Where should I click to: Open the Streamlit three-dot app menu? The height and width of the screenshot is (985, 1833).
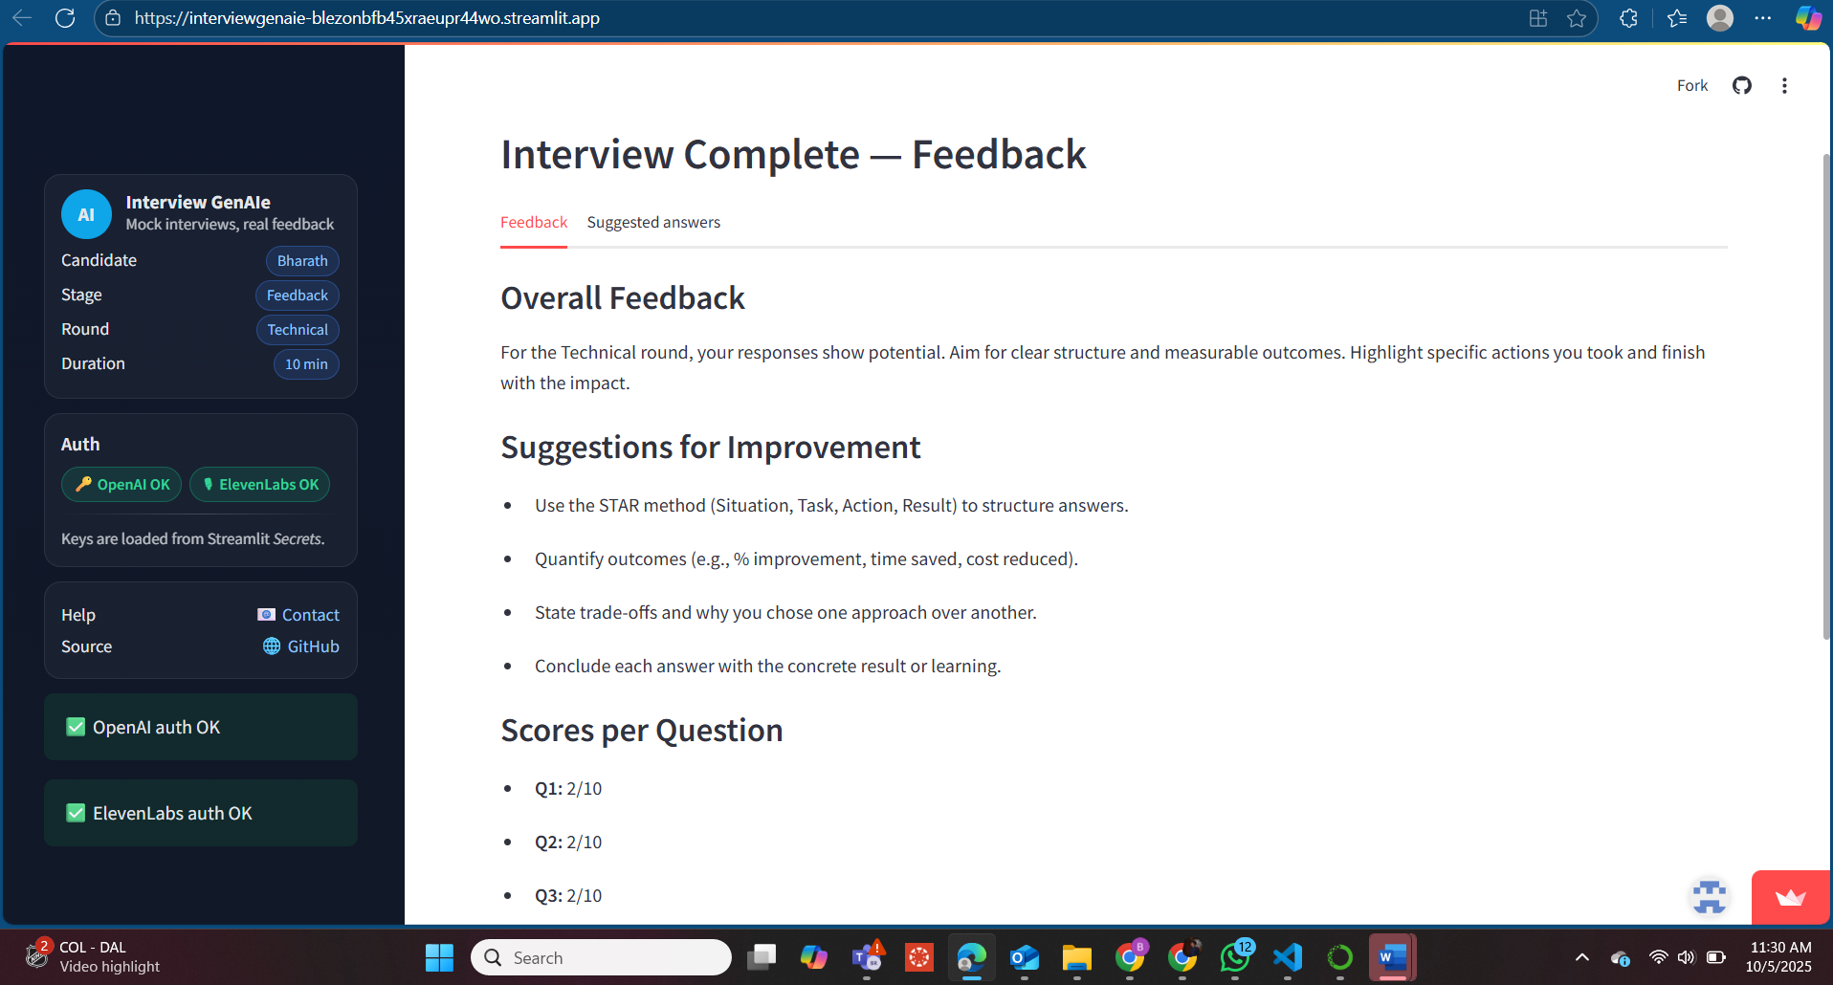point(1784,85)
